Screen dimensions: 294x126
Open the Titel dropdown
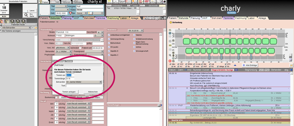tap(62, 6)
